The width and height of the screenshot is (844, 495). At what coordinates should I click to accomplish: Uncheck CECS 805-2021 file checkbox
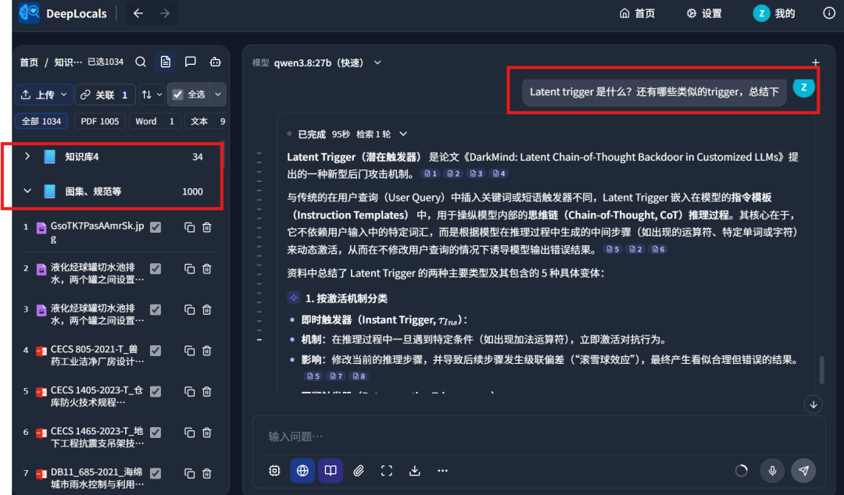click(x=156, y=351)
